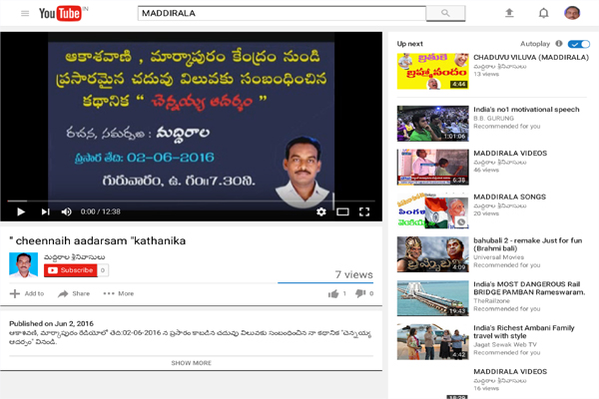
Task: Switch to theater mode
Action: [342, 211]
